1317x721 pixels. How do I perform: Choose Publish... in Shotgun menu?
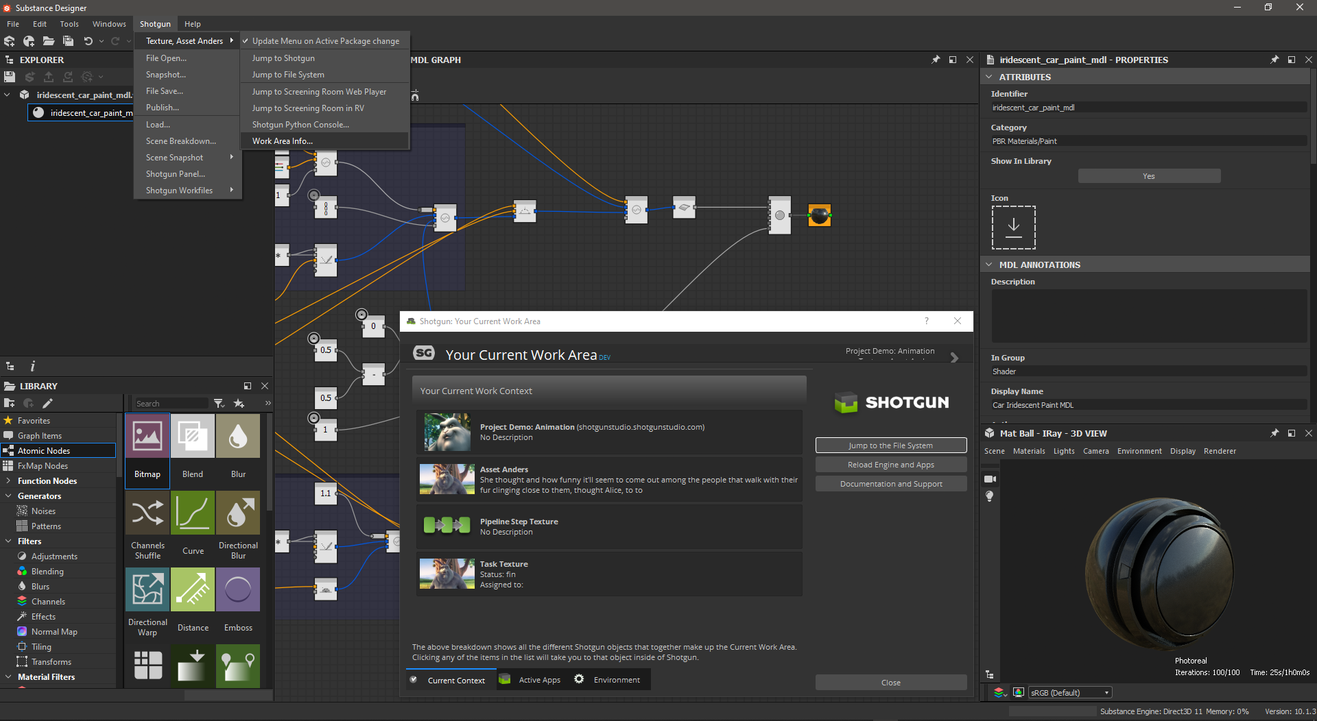162,108
